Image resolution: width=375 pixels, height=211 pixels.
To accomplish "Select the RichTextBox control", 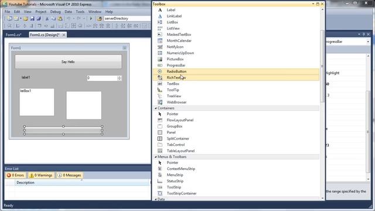I will [176, 77].
